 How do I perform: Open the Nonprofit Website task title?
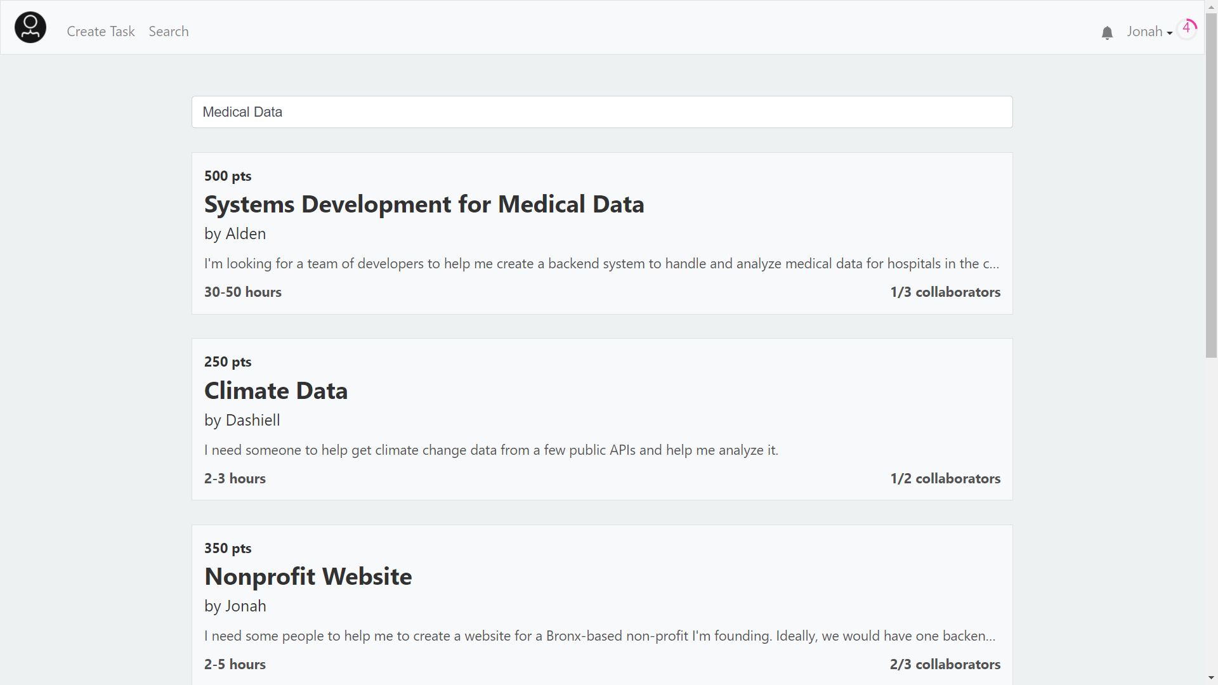[308, 577]
